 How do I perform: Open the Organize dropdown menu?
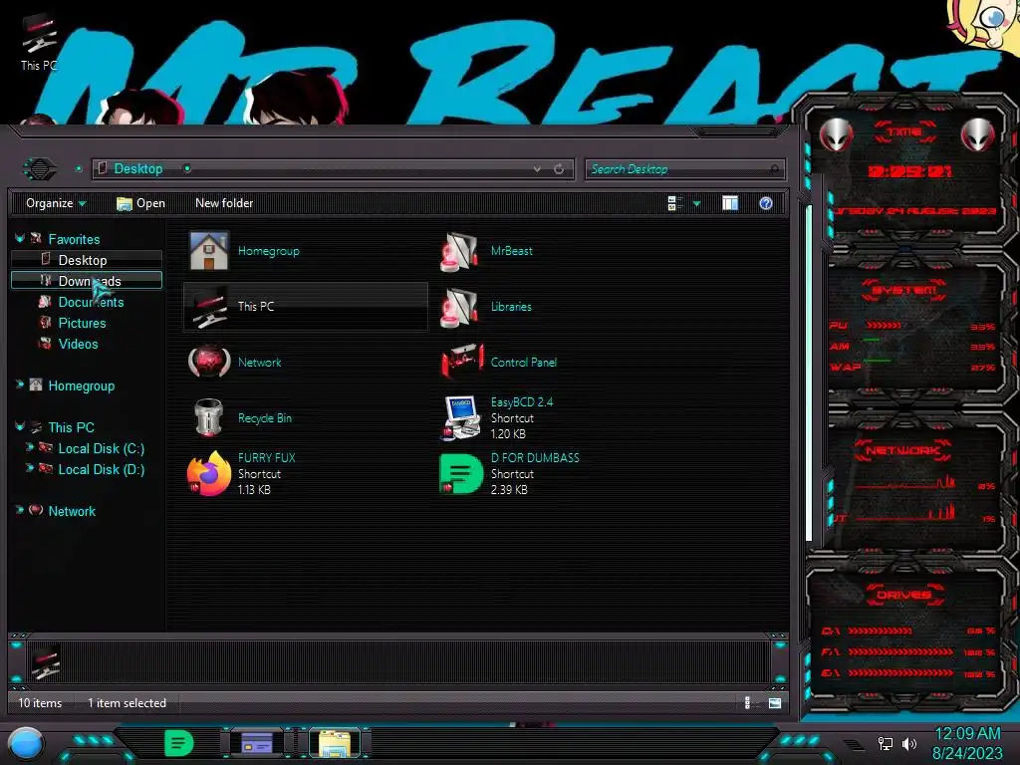coord(56,203)
